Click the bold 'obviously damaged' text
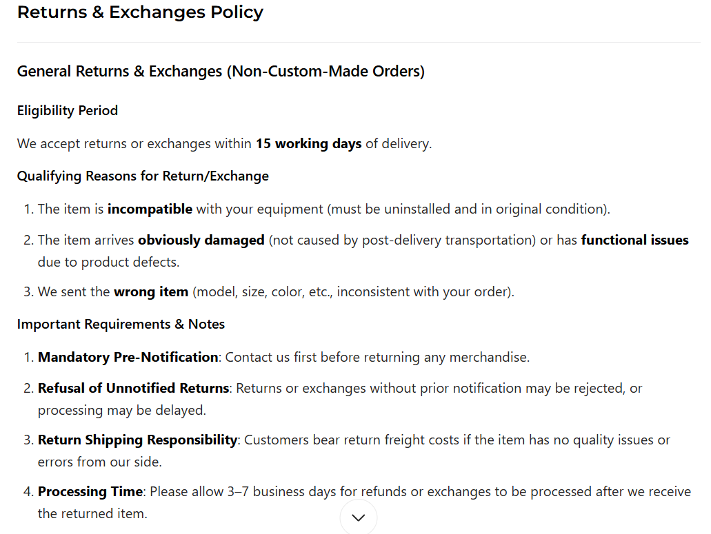 click(201, 240)
